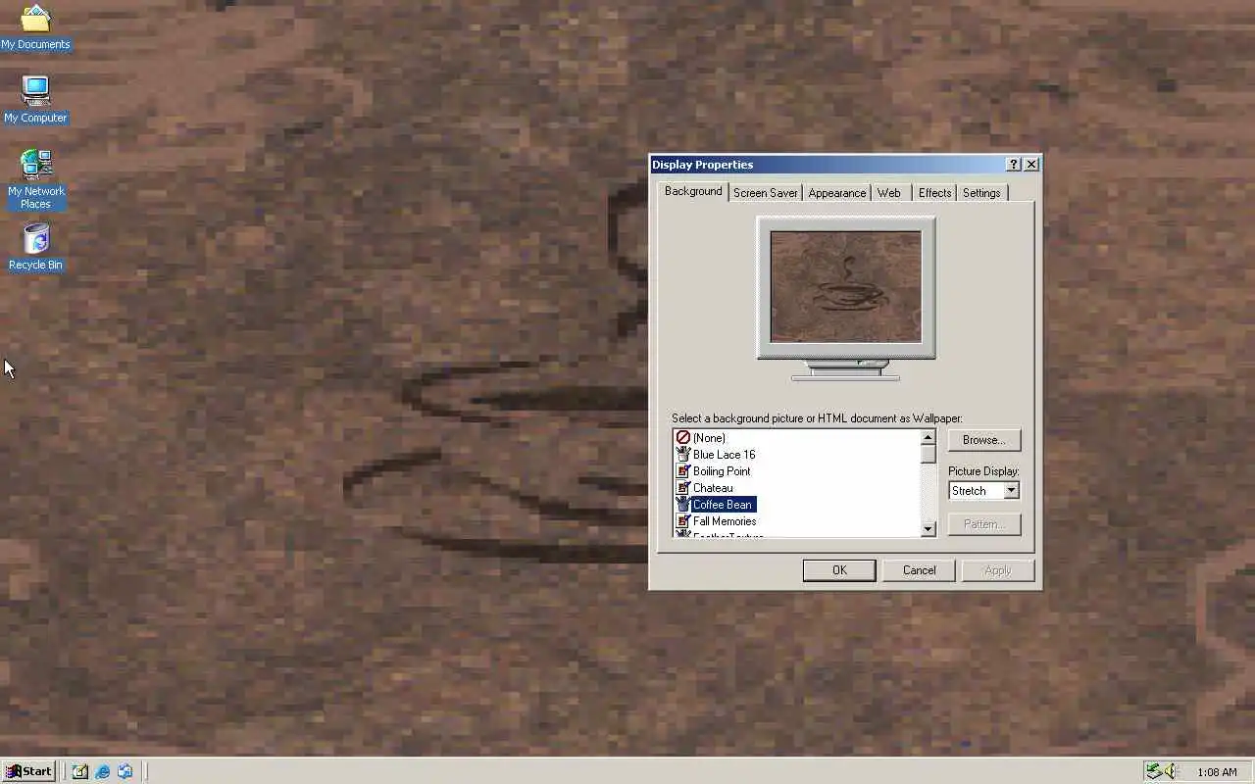
Task: Click the Blue Lace 16 file icon
Action: pos(683,455)
